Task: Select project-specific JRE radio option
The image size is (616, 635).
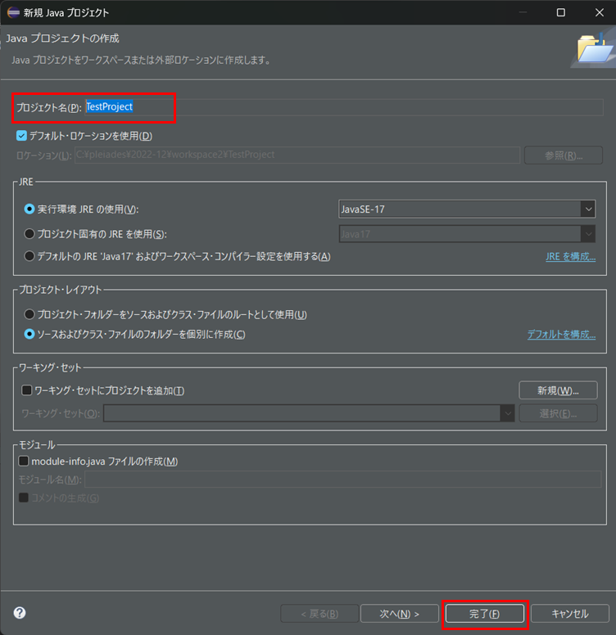Action: (30, 234)
